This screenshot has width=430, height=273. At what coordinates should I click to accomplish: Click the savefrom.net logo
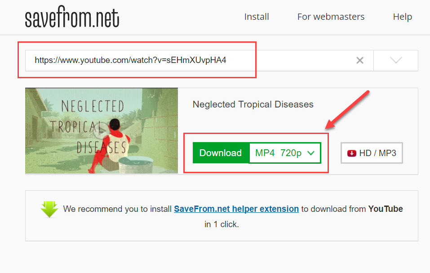pos(72,17)
